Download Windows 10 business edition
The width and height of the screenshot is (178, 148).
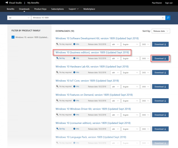click(160, 58)
